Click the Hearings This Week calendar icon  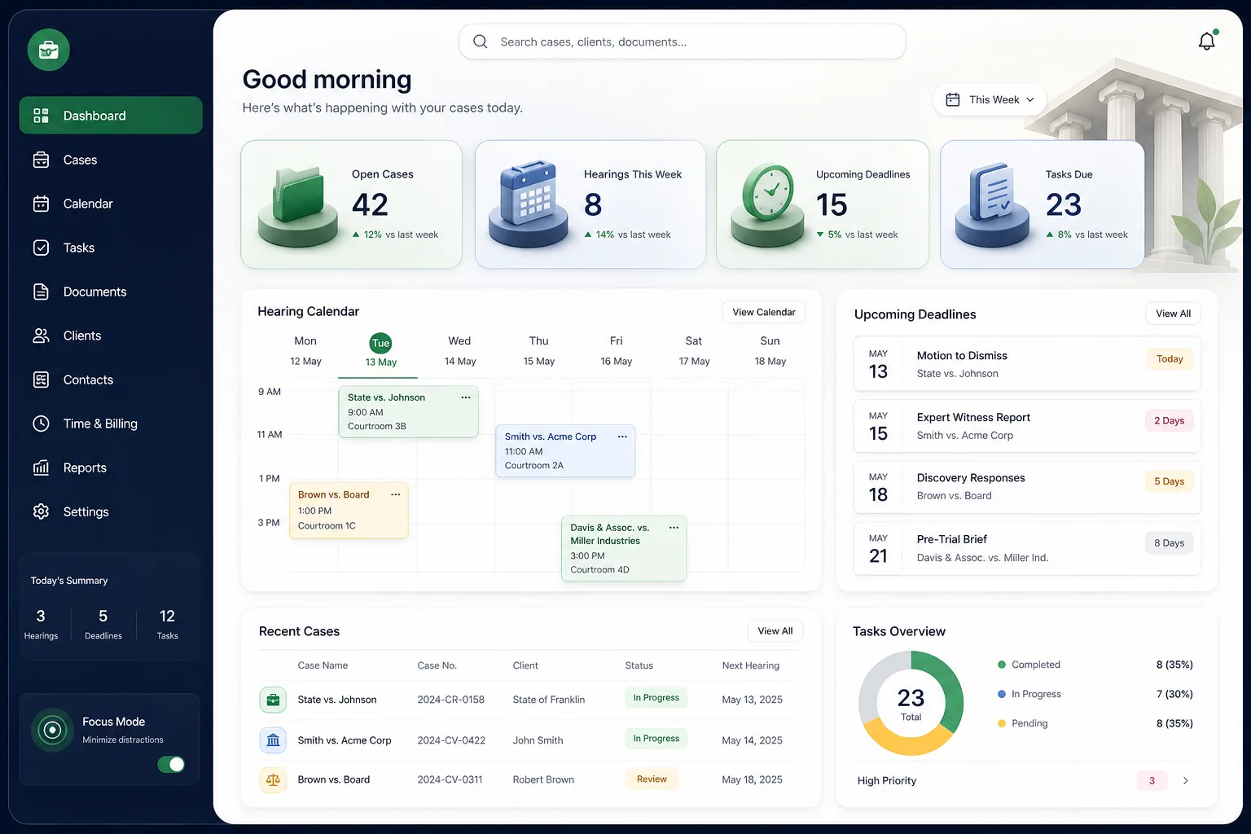click(529, 204)
